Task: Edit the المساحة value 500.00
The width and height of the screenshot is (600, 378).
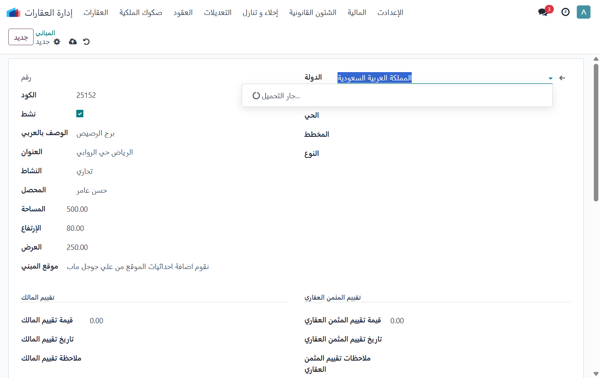Action: tap(77, 209)
